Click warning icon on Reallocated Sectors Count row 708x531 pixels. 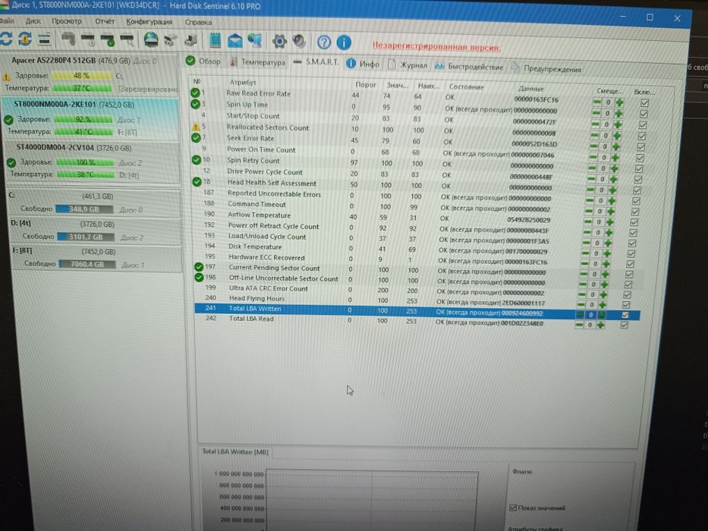click(x=196, y=127)
